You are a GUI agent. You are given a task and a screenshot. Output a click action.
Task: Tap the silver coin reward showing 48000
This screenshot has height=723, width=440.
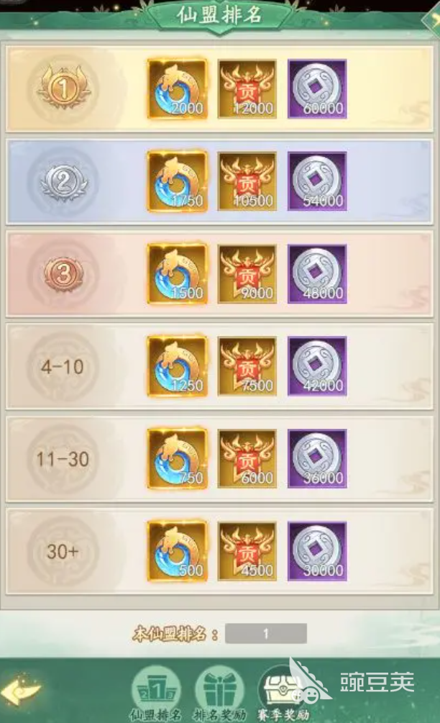coord(317,274)
